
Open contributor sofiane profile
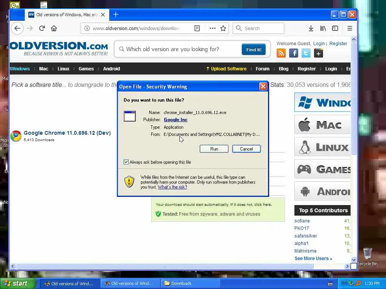(x=302, y=221)
